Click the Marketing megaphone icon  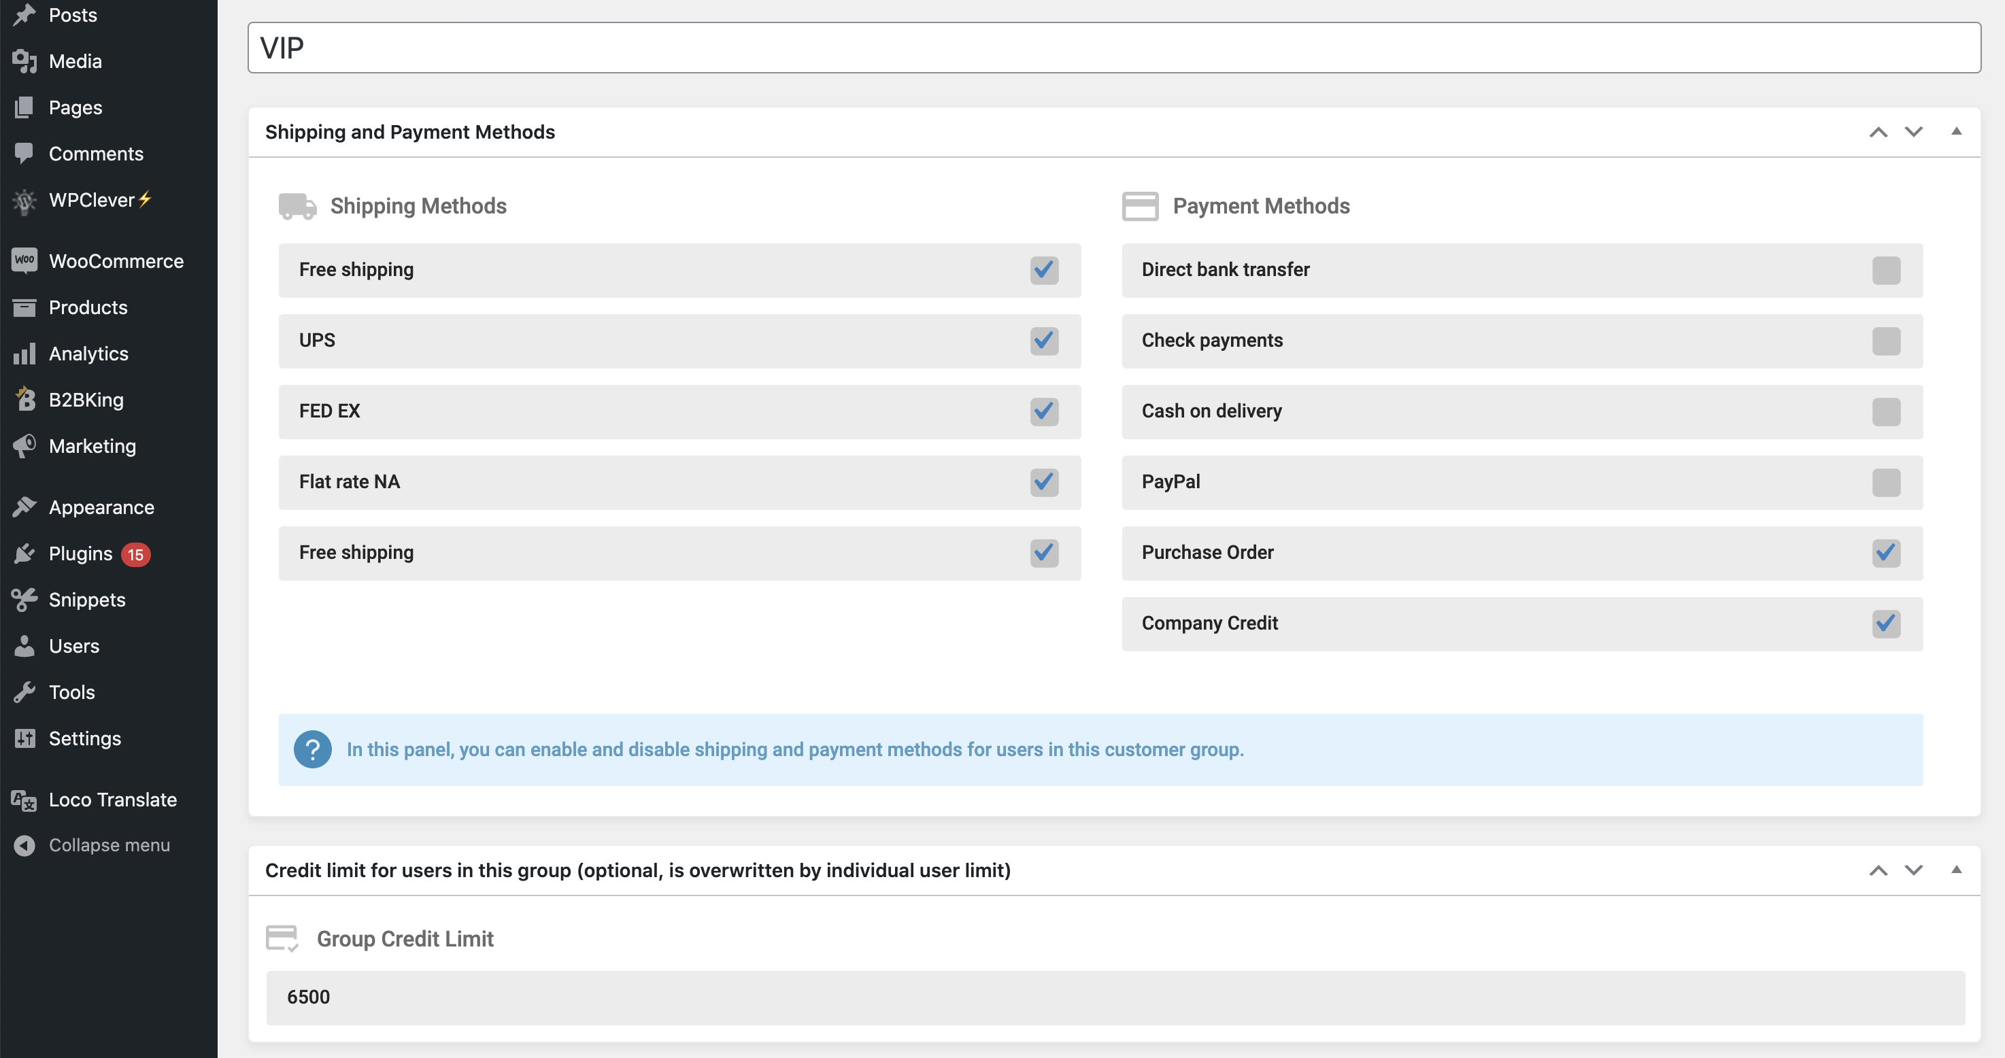pyautogui.click(x=25, y=446)
